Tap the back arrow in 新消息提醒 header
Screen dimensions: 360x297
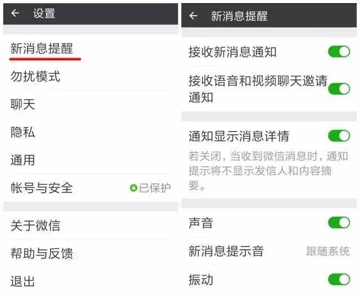coord(193,16)
